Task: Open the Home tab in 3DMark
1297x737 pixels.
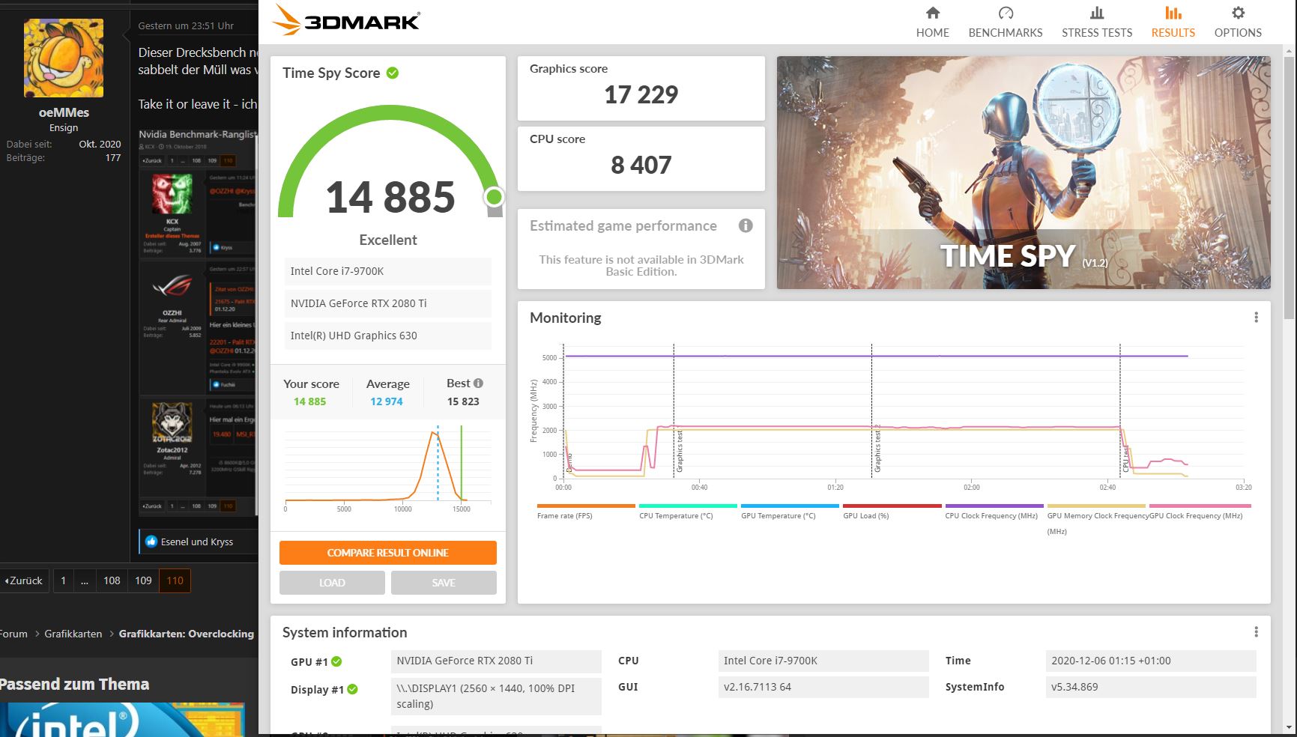Action: pos(932,22)
